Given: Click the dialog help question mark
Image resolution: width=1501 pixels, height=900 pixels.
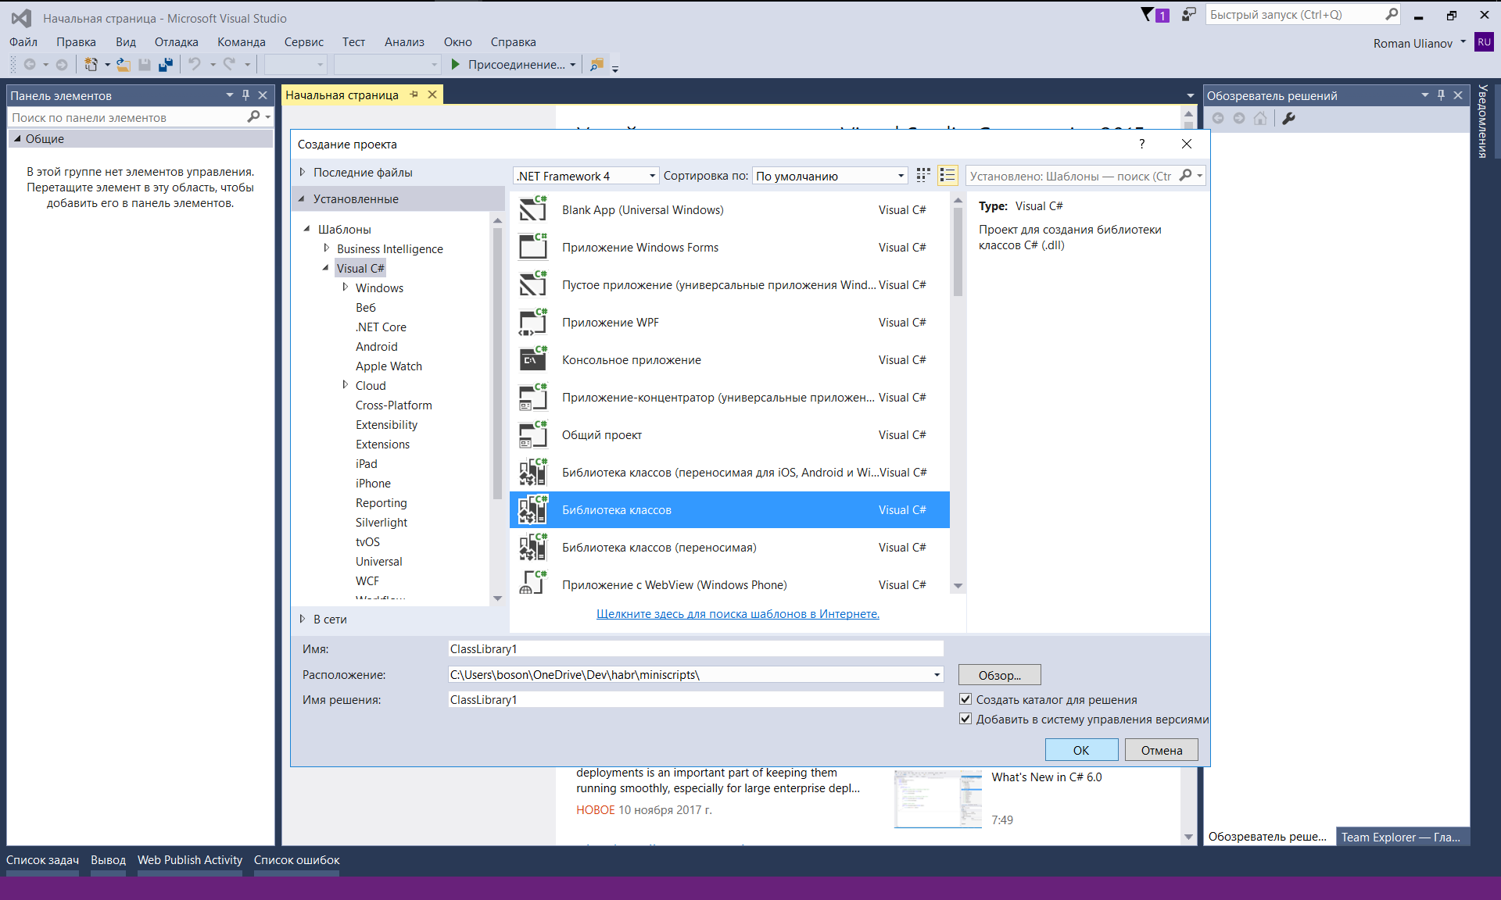Looking at the screenshot, I should tap(1142, 144).
